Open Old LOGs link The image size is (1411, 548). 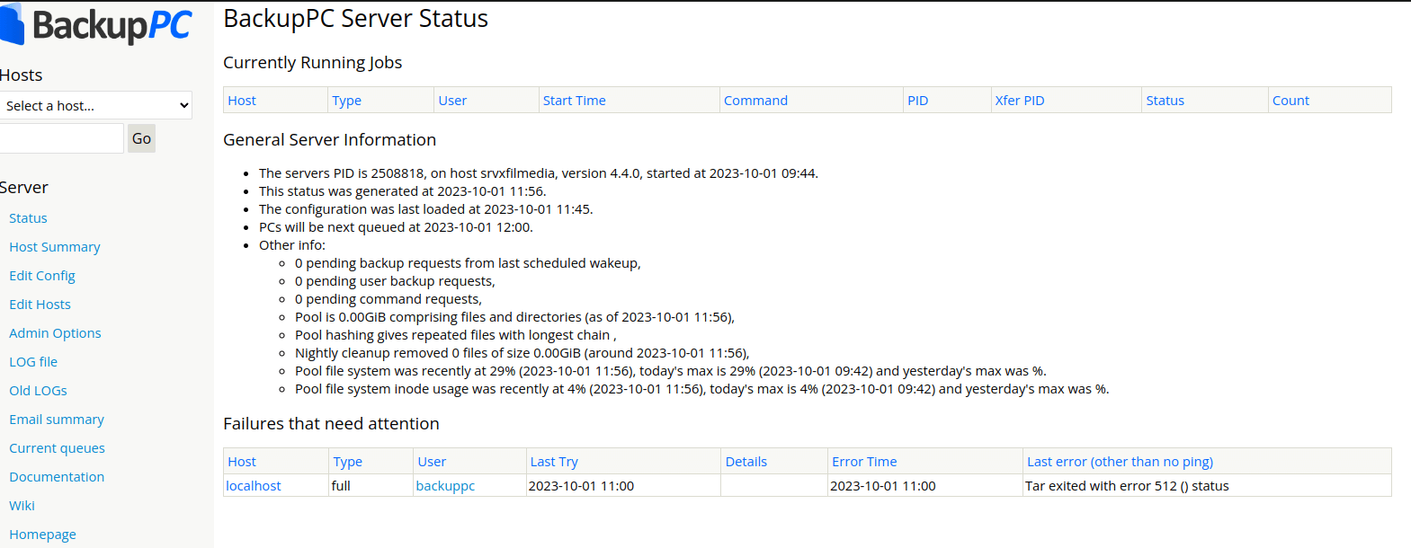[38, 391]
